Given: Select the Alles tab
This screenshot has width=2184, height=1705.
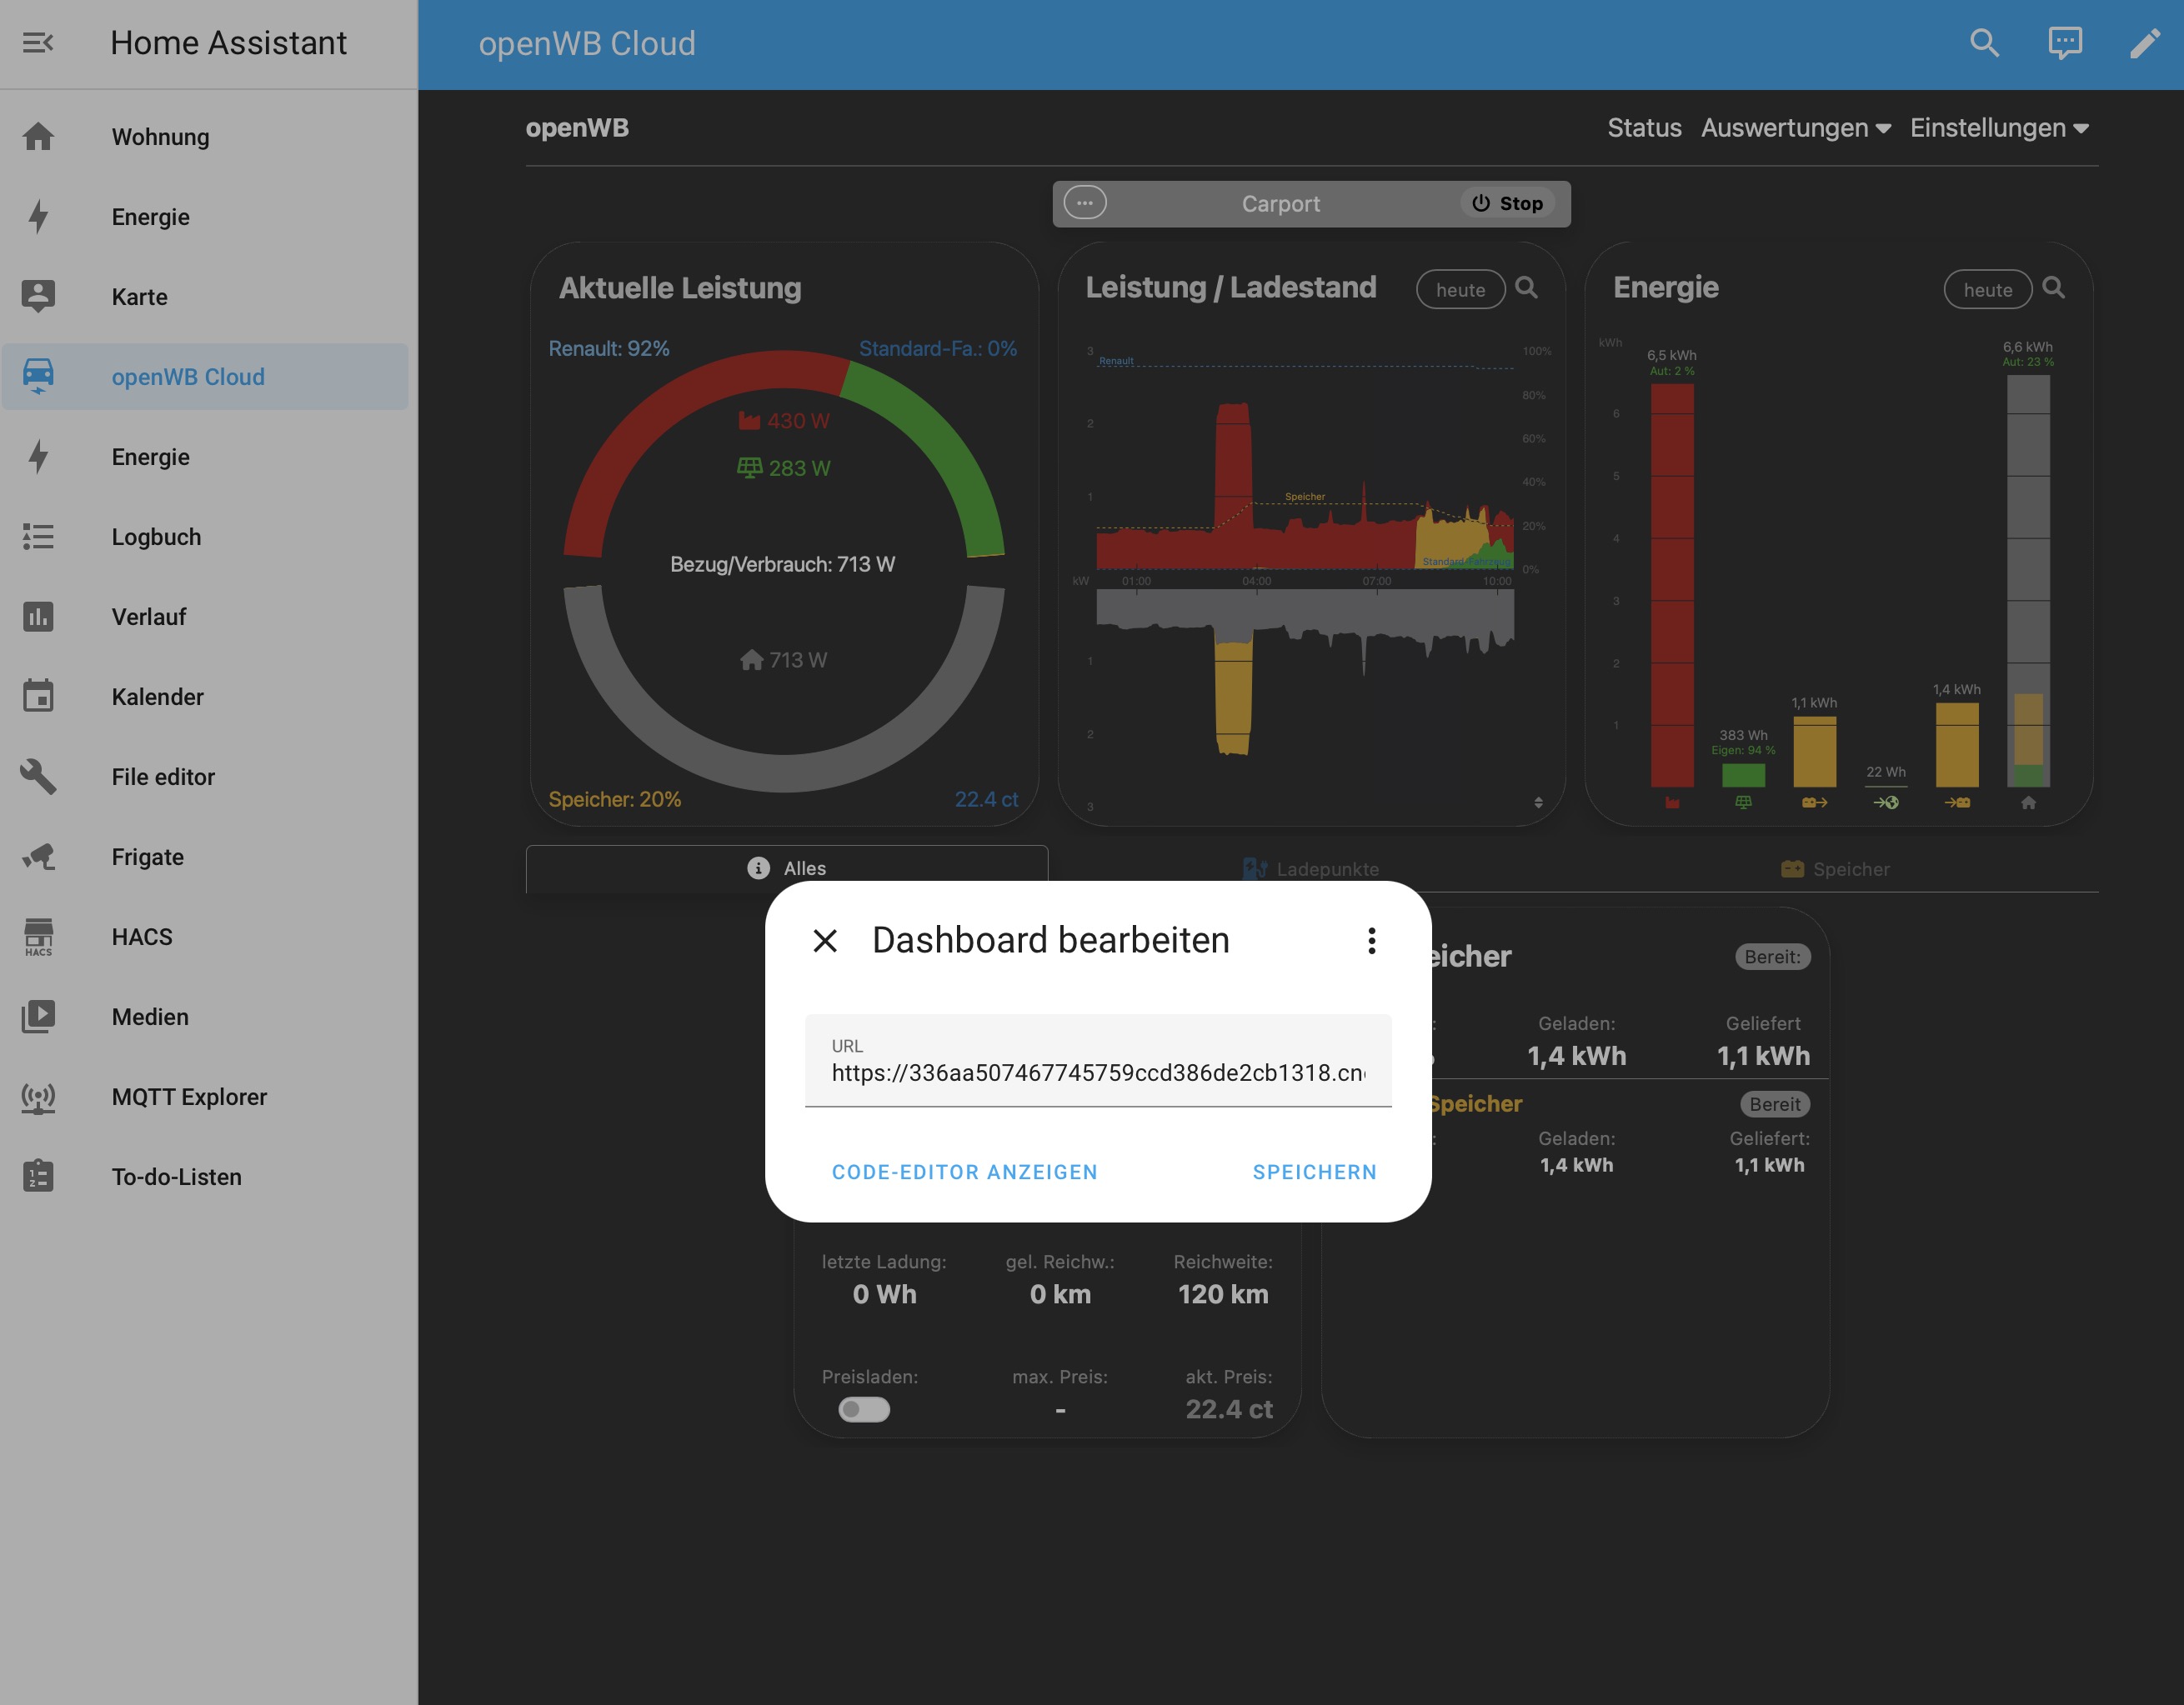Looking at the screenshot, I should pos(787,868).
